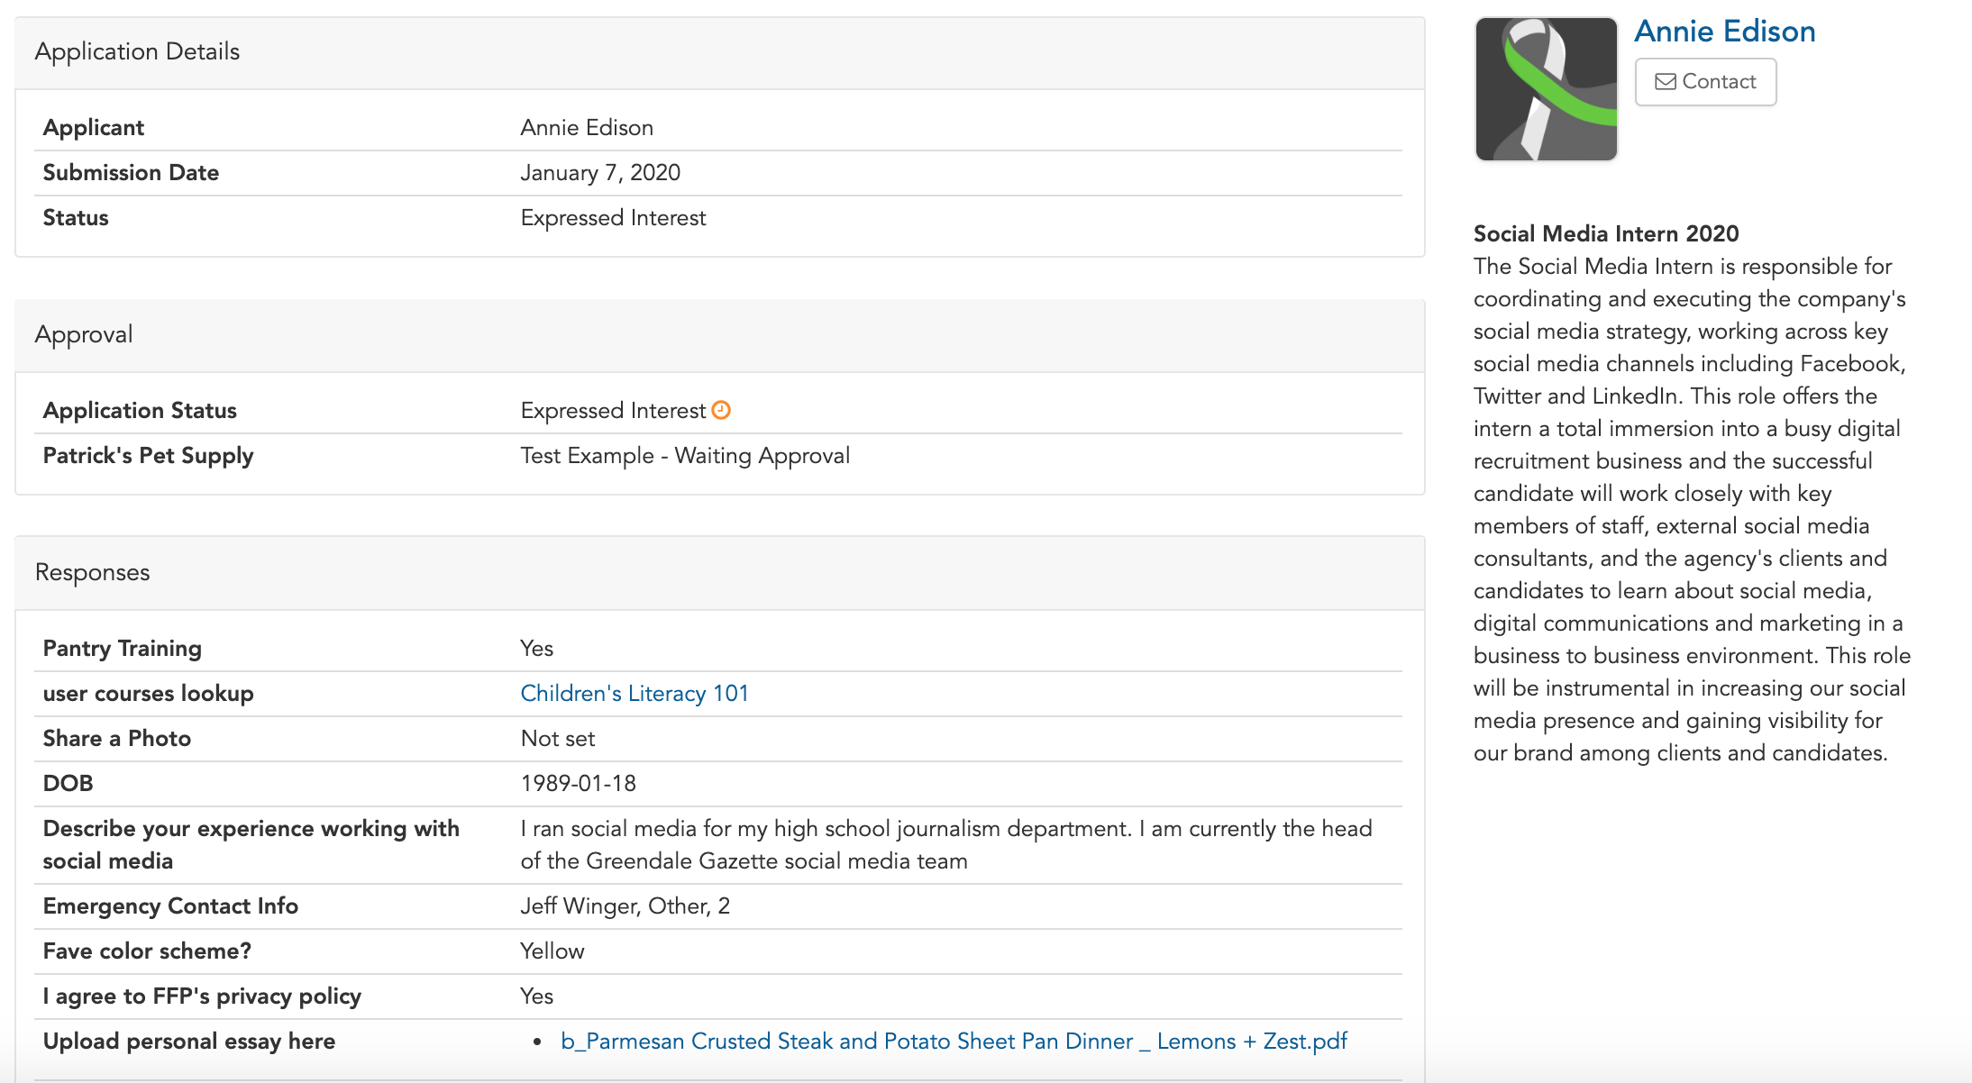Select the Fave color scheme value Yellow
Image resolution: width=1972 pixels, height=1083 pixels.
552,951
